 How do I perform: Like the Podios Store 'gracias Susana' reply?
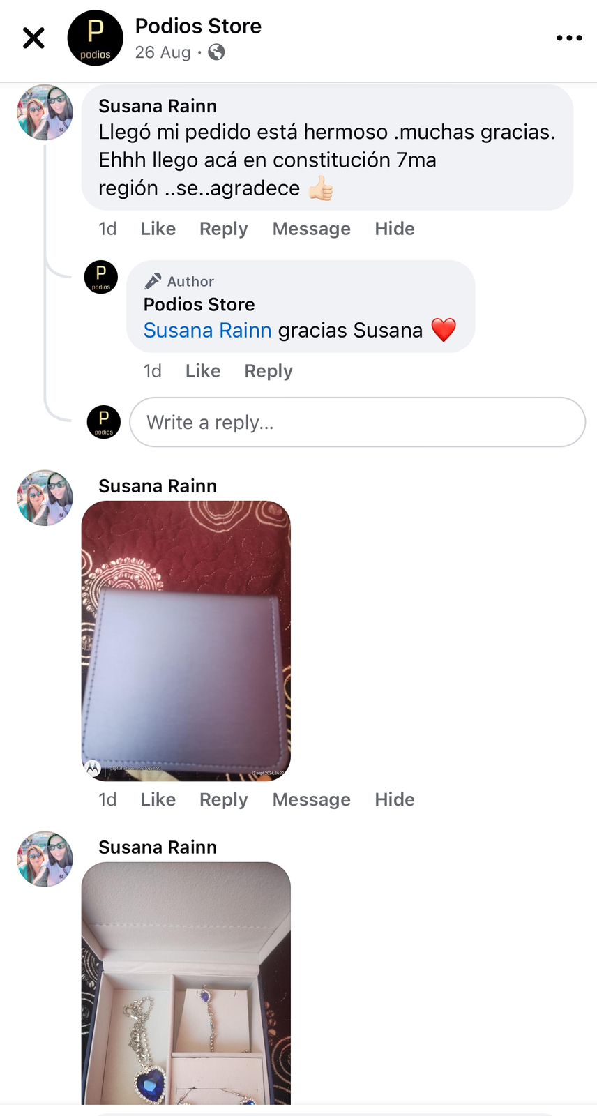click(203, 371)
